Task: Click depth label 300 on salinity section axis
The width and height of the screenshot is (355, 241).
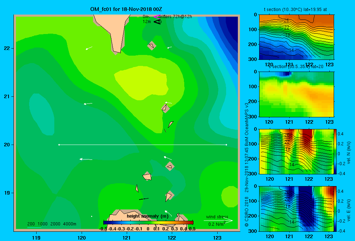Action: (x=253, y=117)
